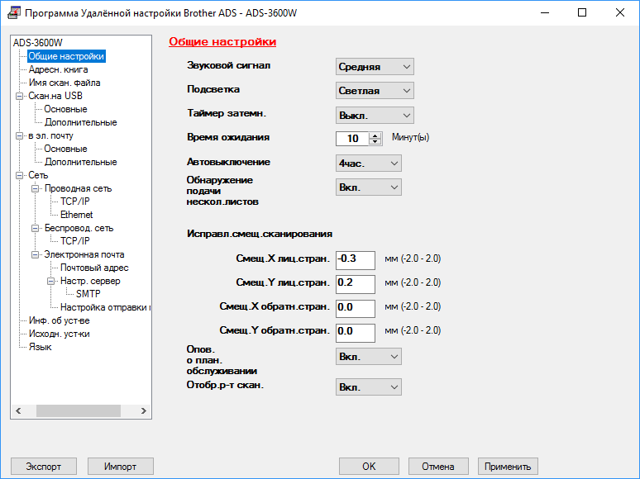Select Язык tree item
The height and width of the screenshot is (479, 640).
[40, 347]
